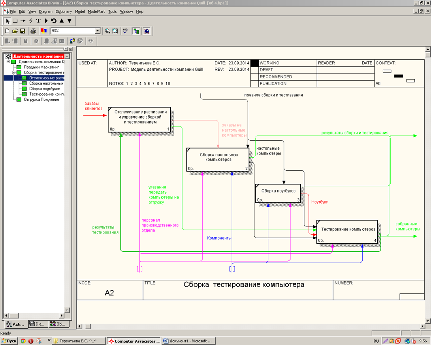This screenshot has width=431, height=345.
Task: Select Отгрузка Получение in the tree
Action: (x=41, y=100)
